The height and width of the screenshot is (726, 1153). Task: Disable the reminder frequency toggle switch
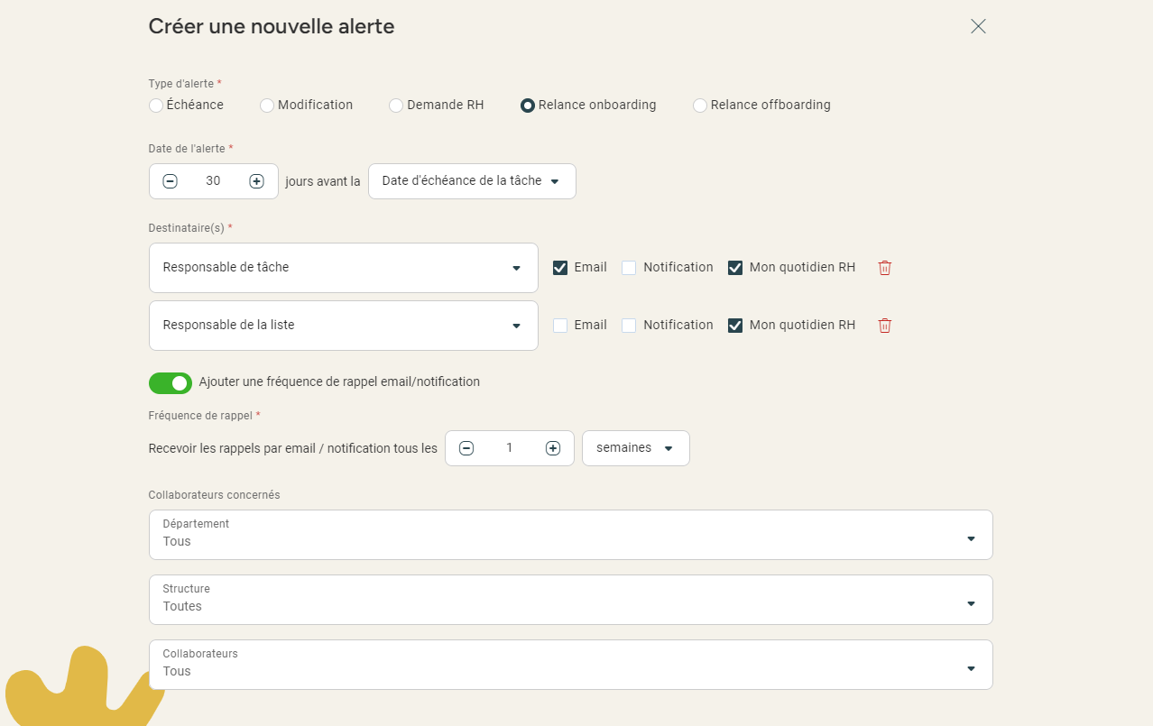coord(171,383)
